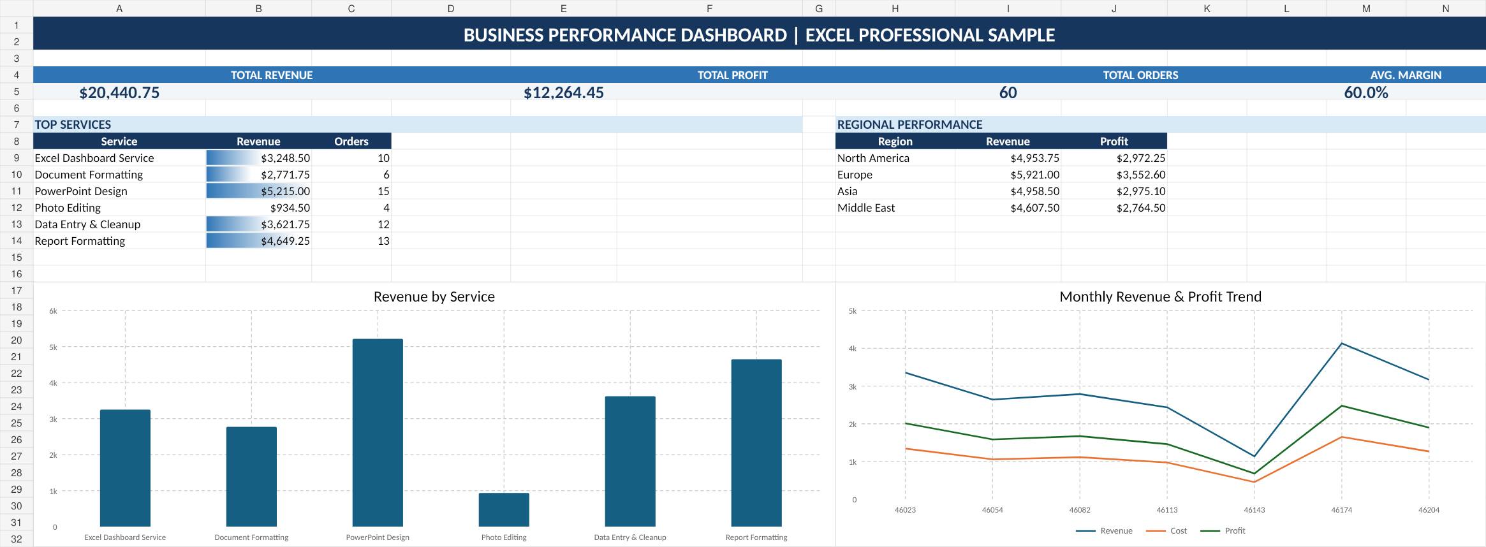Viewport: 1486px width, 547px height.
Task: Click the Cost legend entry in trend chart
Action: pos(1166,530)
